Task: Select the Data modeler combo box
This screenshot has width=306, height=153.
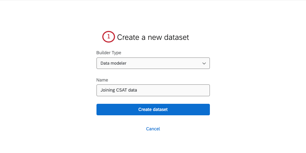Action: (153, 63)
